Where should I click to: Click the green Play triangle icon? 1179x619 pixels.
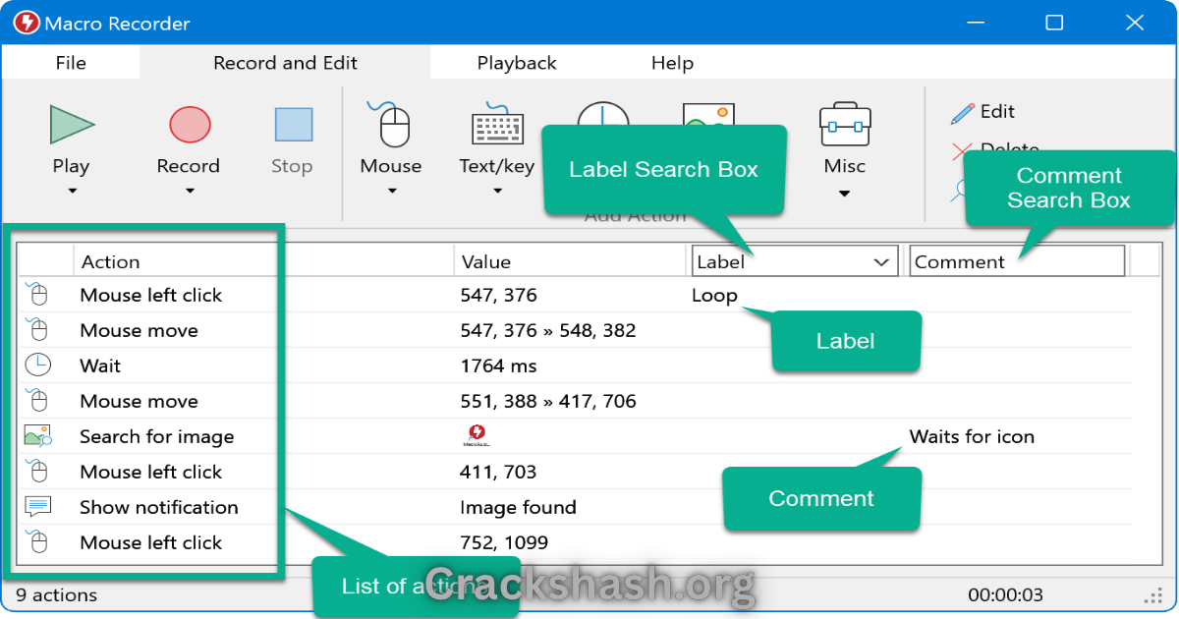point(72,125)
